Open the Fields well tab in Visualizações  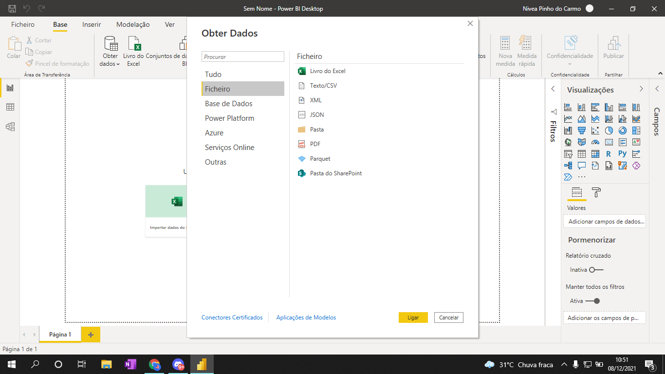point(577,192)
